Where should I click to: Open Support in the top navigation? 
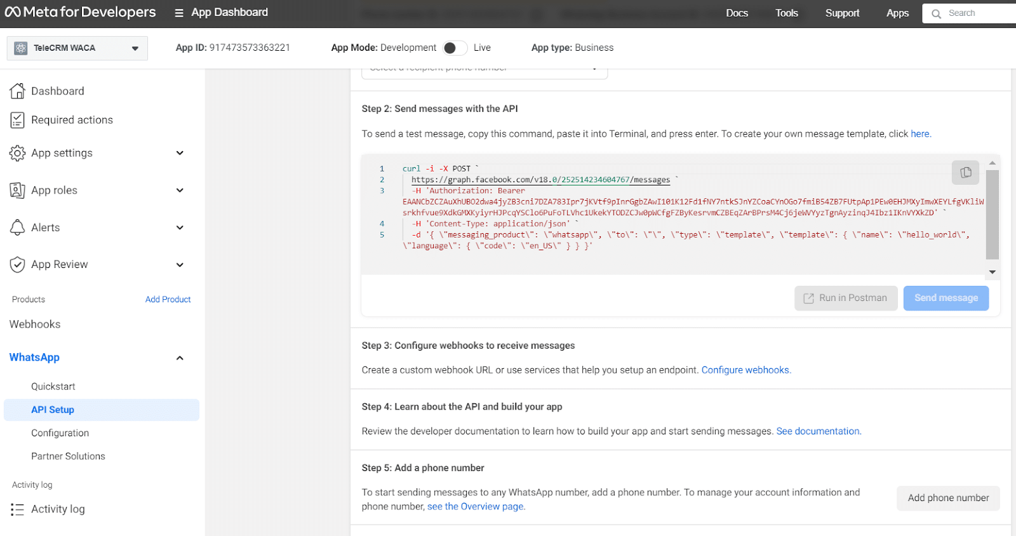click(842, 13)
